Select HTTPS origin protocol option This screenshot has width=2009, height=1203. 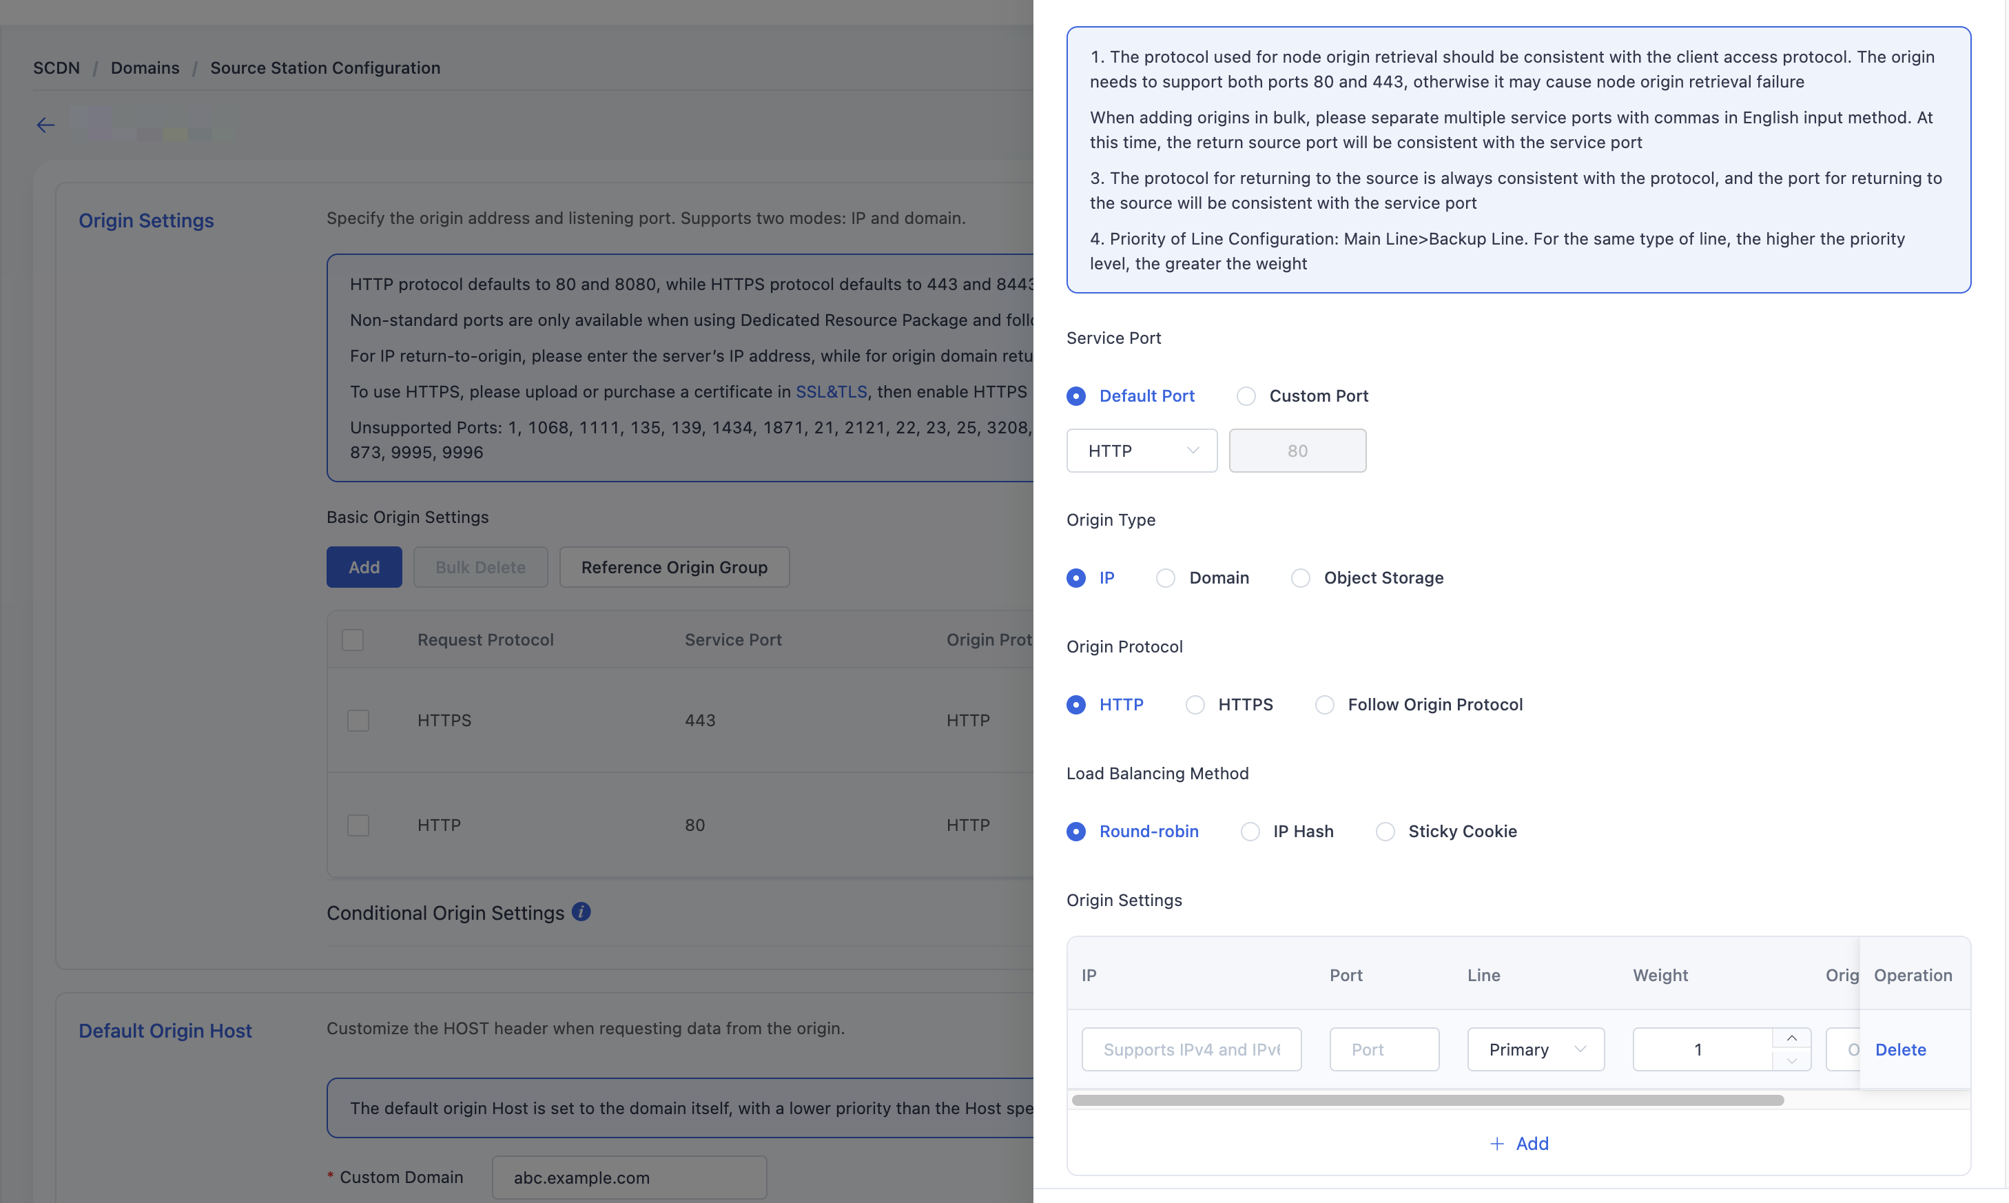click(1195, 706)
